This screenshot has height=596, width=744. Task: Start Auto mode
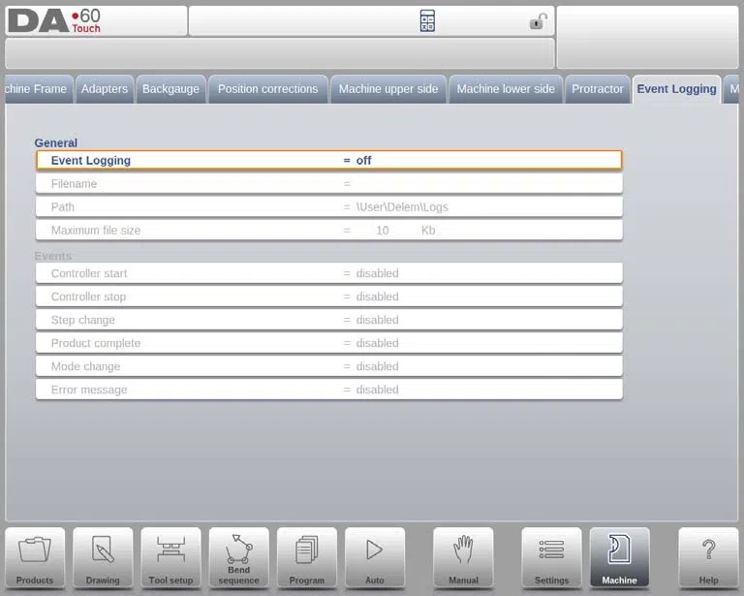375,558
